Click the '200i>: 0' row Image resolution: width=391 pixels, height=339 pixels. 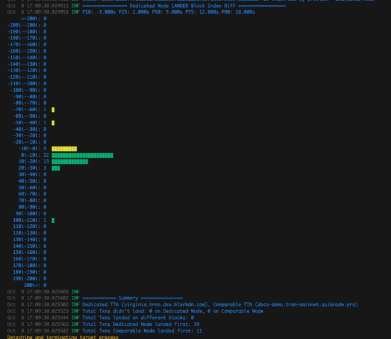pos(35,285)
